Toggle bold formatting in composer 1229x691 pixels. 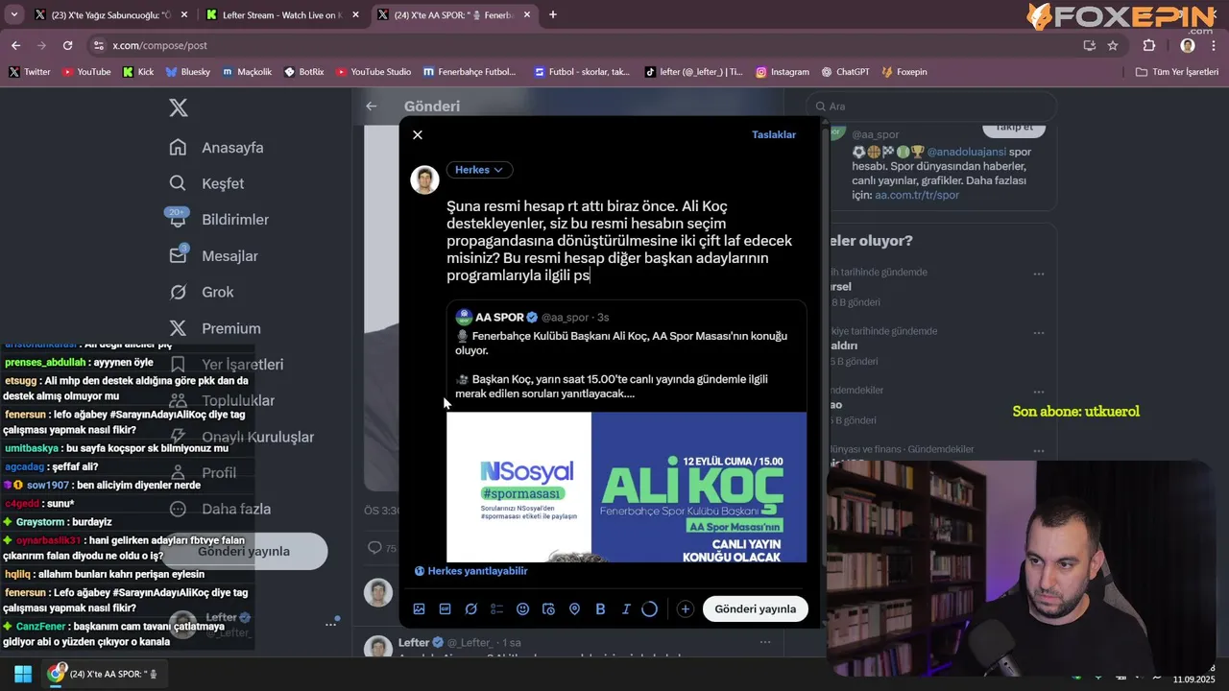pyautogui.click(x=600, y=608)
